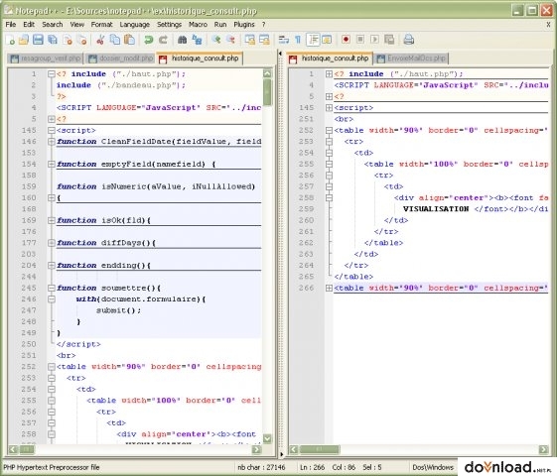This screenshot has width=557, height=476.
Task: Switch to dossier_modif.php tab
Action: click(x=121, y=59)
